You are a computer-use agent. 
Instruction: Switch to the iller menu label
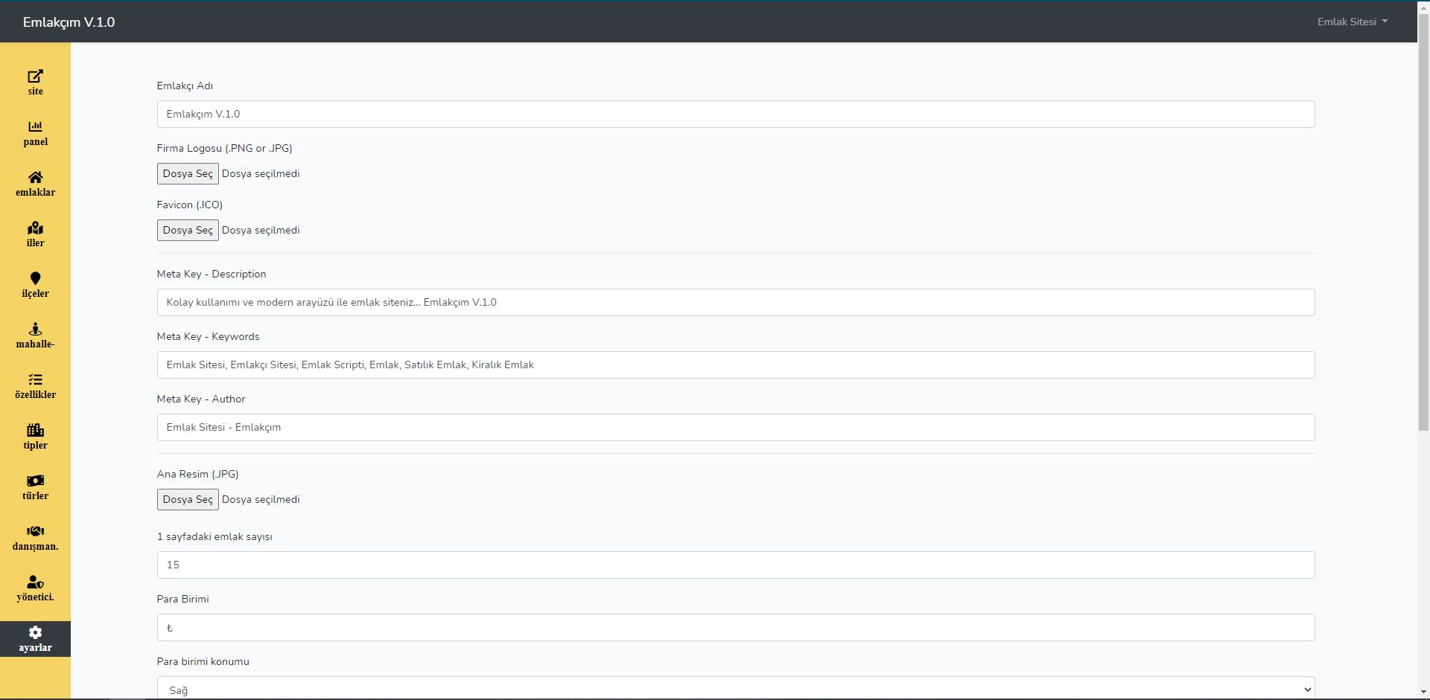click(x=35, y=243)
